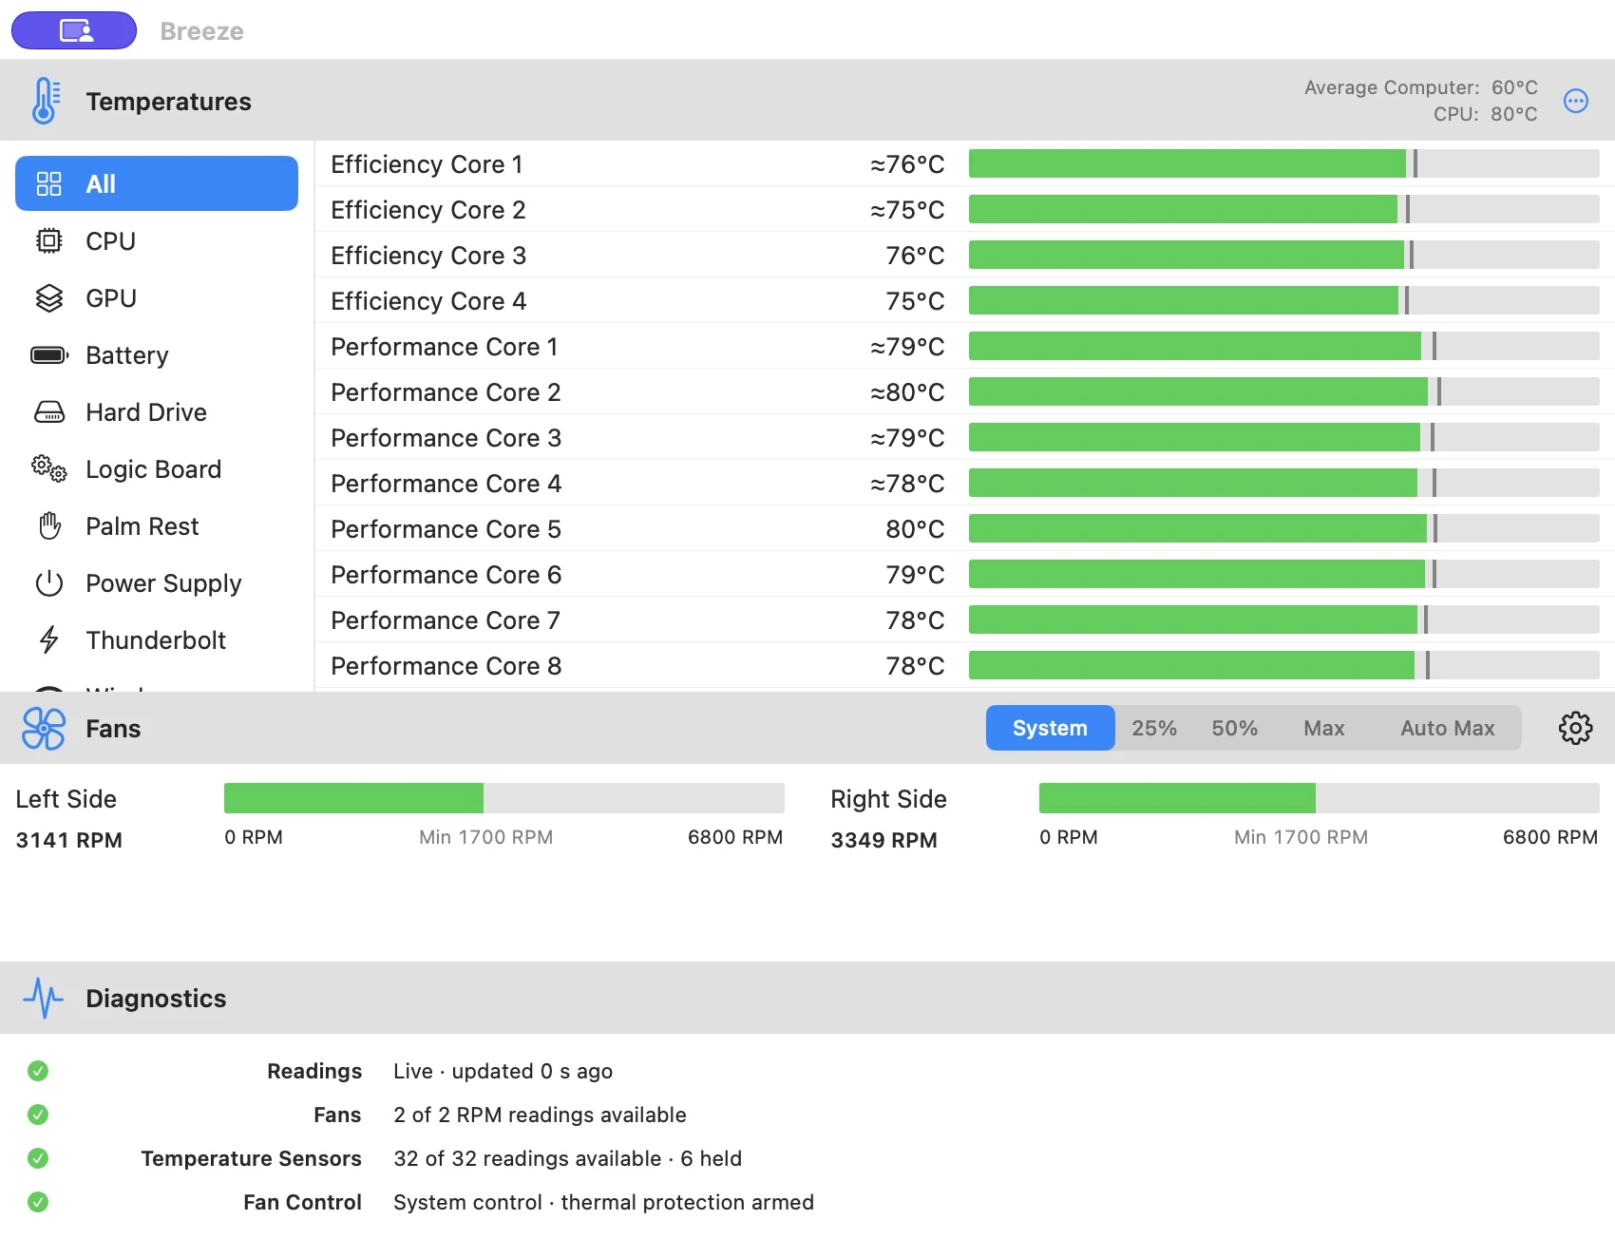Screen dimensions: 1615x1239
Task: Click the Performance Core 6 temperature bar
Action: click(x=1284, y=574)
